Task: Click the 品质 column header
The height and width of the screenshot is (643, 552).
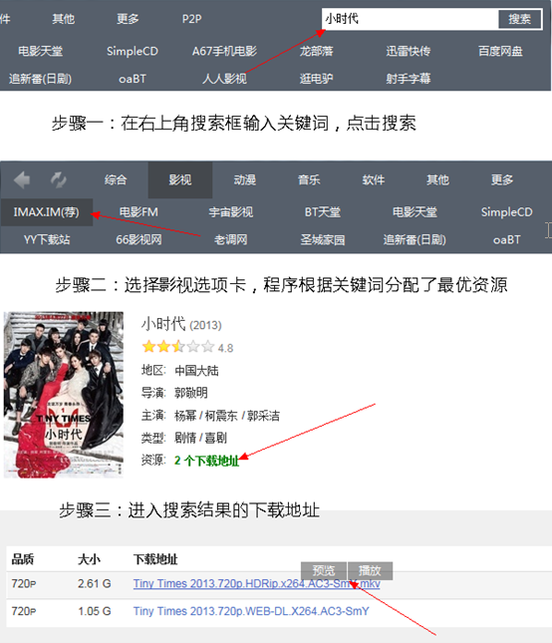Action: coord(23,559)
